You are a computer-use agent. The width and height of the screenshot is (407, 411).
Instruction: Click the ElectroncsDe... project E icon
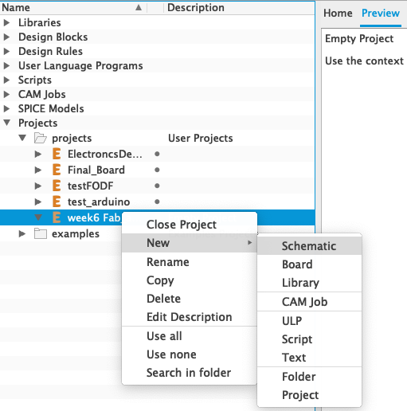(x=57, y=154)
